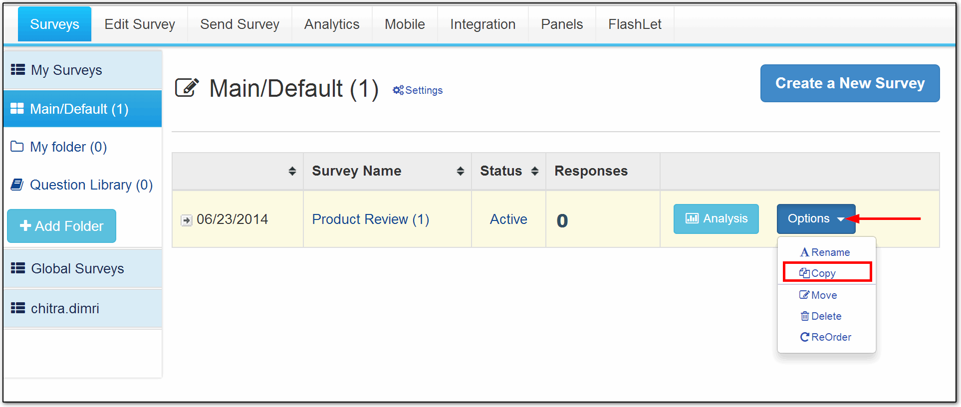961x407 pixels.
Task: Expand the row arrow beside 06/23/2014
Action: point(187,220)
